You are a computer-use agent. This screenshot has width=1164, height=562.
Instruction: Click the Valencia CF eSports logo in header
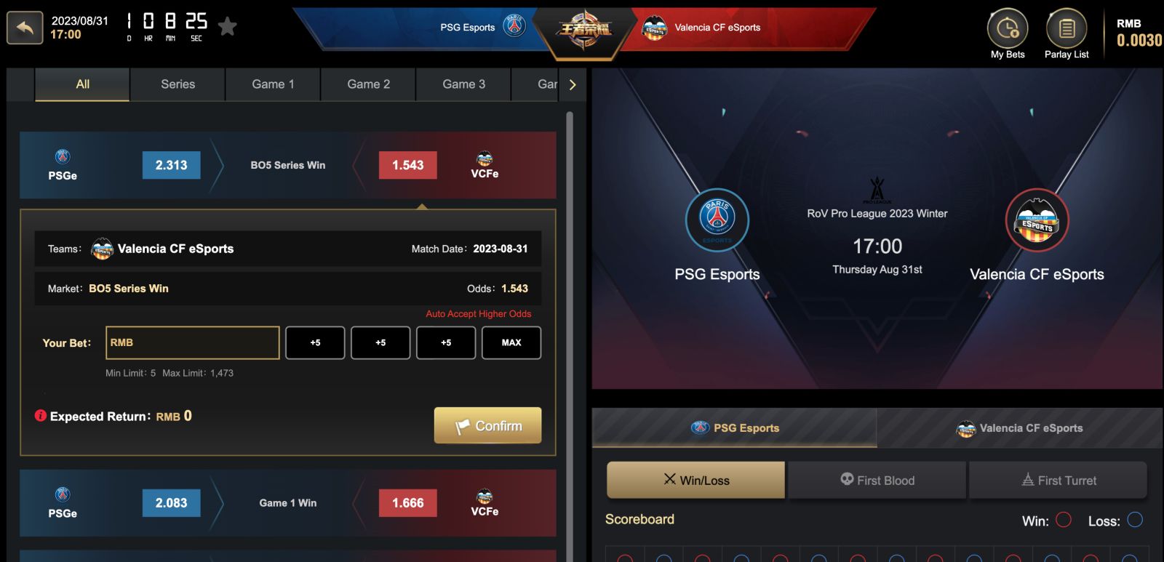[655, 28]
